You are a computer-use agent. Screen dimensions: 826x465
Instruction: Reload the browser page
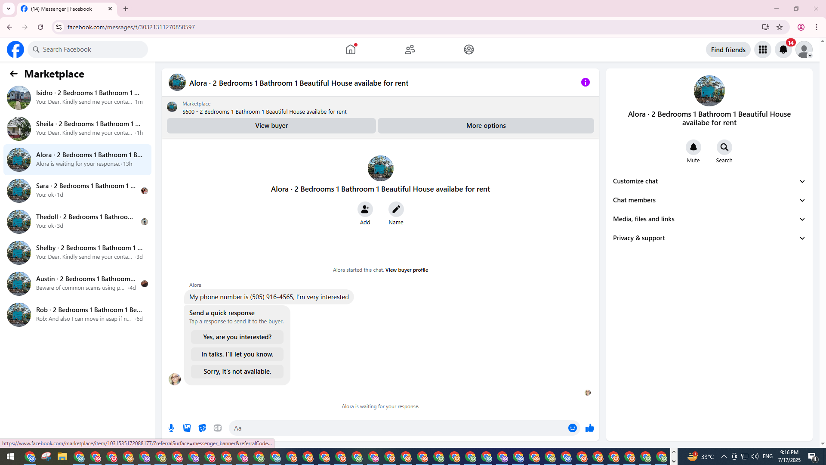pyautogui.click(x=40, y=27)
